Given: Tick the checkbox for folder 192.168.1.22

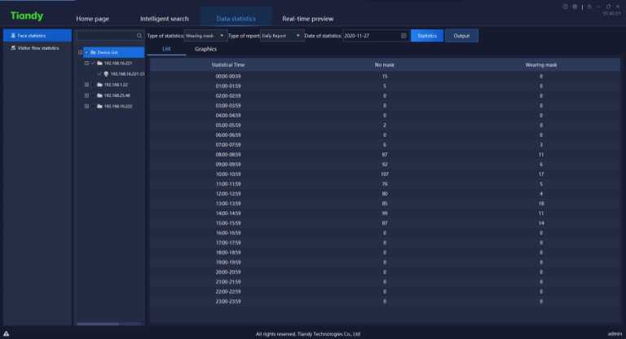Looking at the screenshot, I should pyautogui.click(x=93, y=84).
